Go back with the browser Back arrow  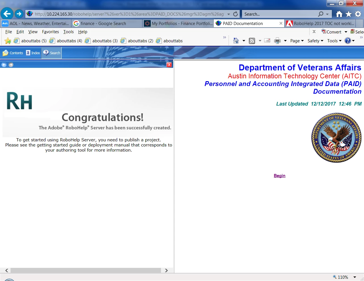tap(7, 14)
